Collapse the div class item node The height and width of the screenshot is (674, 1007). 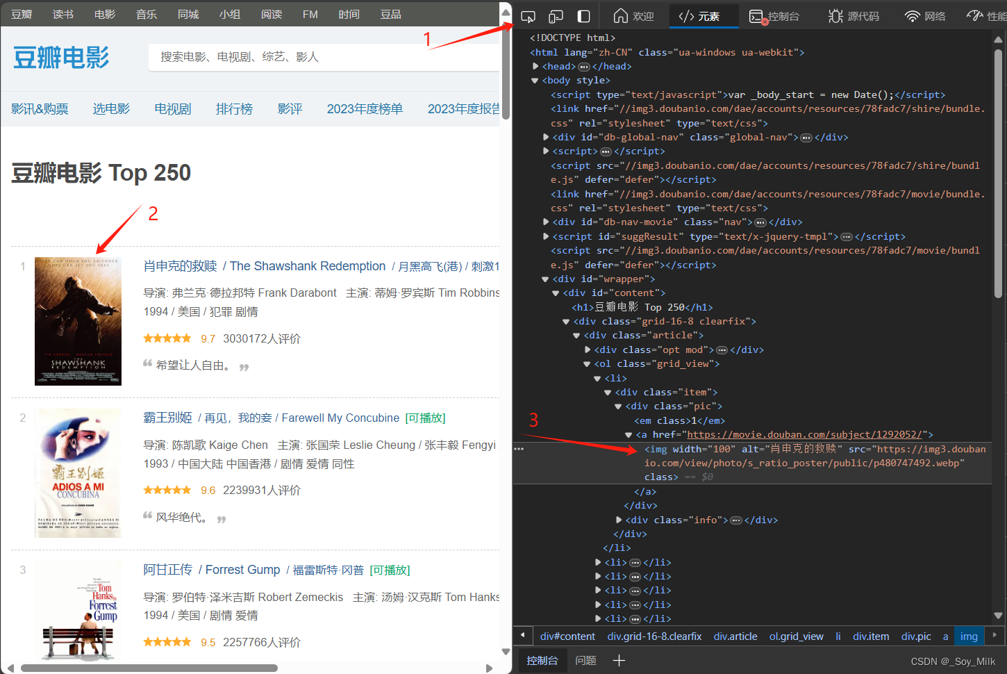pyautogui.click(x=608, y=392)
